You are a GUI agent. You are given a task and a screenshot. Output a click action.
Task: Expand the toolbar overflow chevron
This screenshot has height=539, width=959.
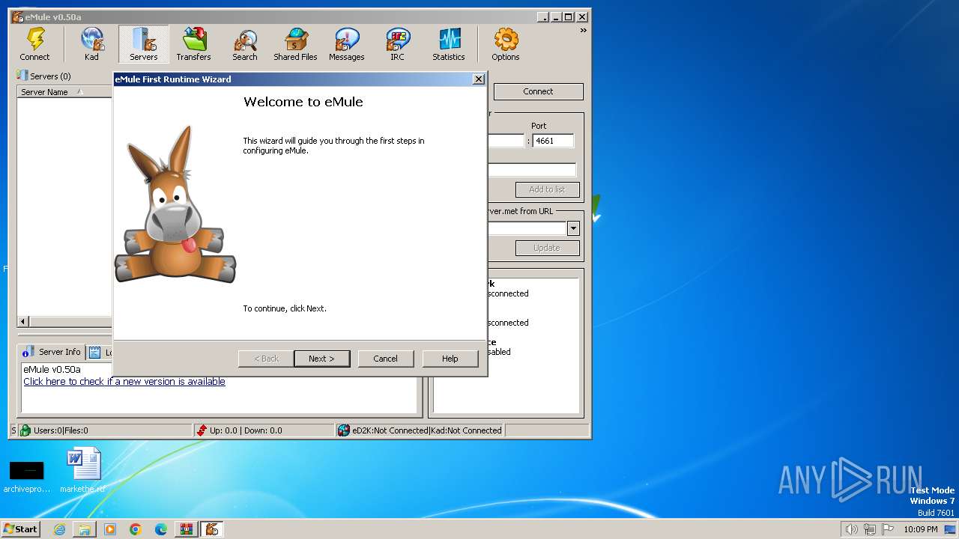583,31
